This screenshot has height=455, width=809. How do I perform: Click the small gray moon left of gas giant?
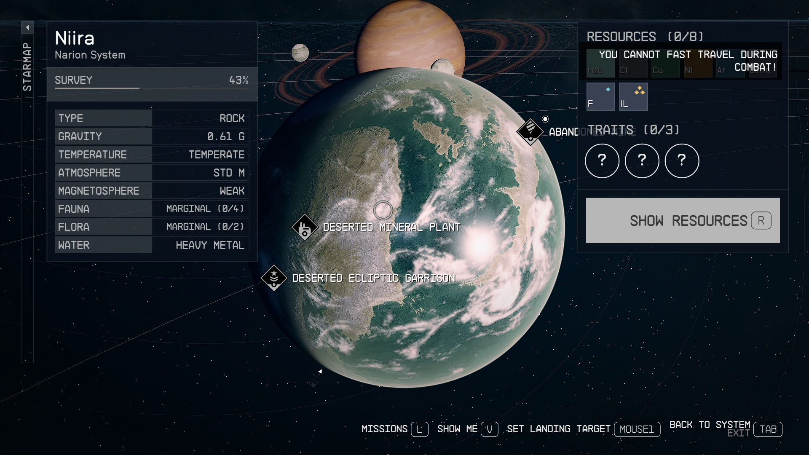click(x=300, y=53)
